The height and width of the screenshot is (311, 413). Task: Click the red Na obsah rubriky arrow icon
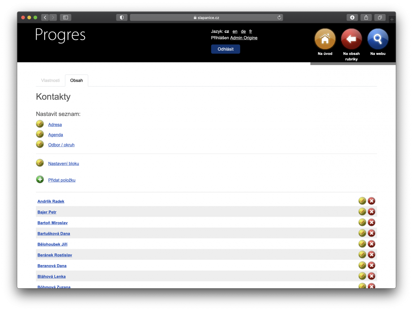click(x=351, y=39)
